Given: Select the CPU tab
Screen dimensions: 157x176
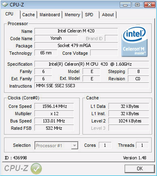Looking at the screenshot, I should (9, 14).
